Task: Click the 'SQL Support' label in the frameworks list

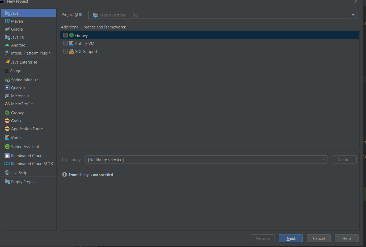Action: point(86,51)
